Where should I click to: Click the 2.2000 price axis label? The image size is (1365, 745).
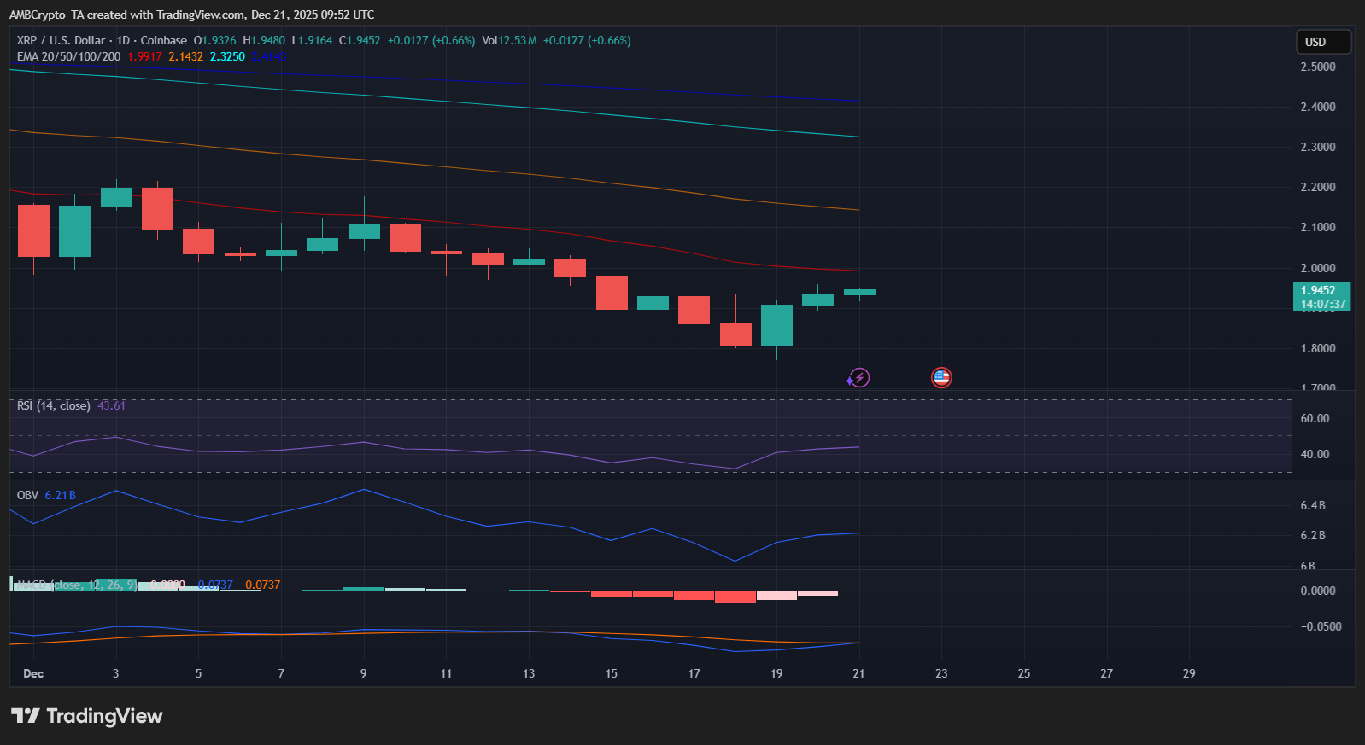click(x=1318, y=187)
